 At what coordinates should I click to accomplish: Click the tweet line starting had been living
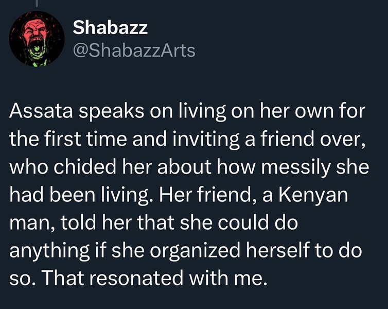pos(179,196)
